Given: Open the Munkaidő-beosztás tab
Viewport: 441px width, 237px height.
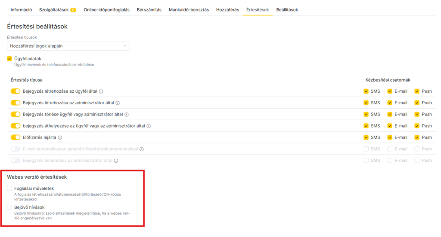Looking at the screenshot, I should tap(189, 9).
